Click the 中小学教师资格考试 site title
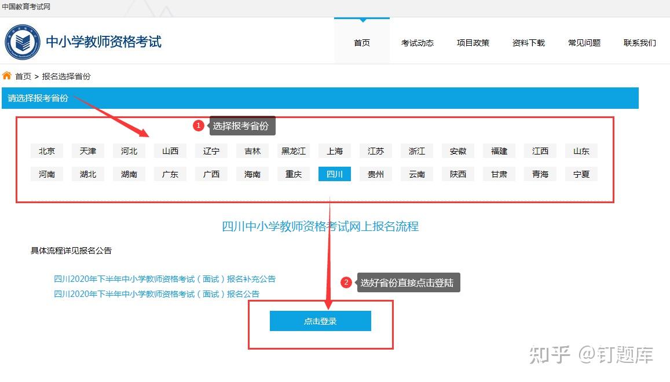Viewport: 670px width, 382px height. pos(104,42)
